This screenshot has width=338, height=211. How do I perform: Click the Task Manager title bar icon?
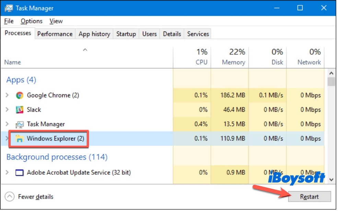[9, 8]
